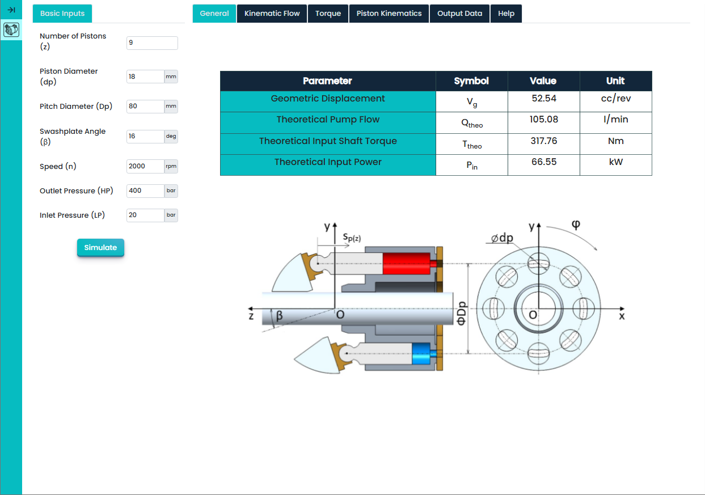
Task: Select the Pitch Diameter input box
Action: (145, 106)
